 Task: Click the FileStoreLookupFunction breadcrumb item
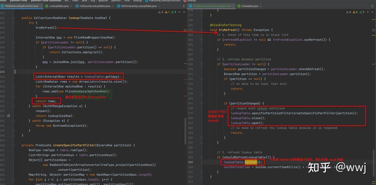165,1
